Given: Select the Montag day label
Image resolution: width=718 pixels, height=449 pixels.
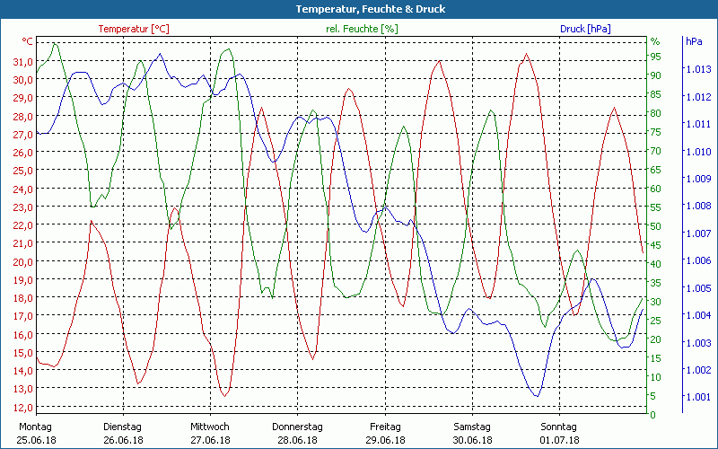Looking at the screenshot, I should [36, 427].
